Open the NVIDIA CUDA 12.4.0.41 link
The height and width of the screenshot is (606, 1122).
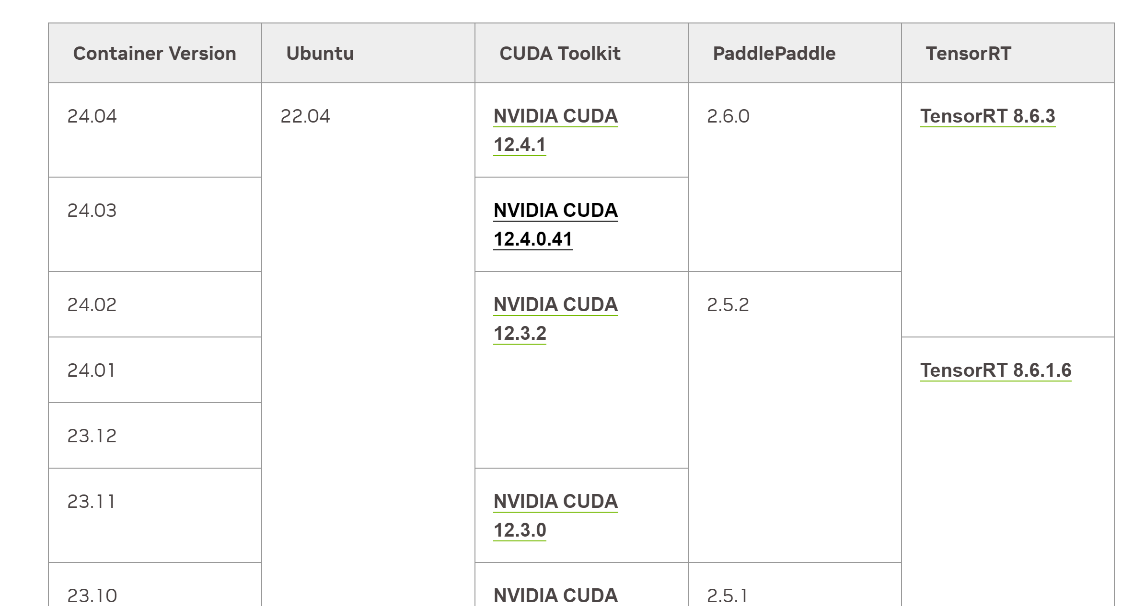pos(555,224)
